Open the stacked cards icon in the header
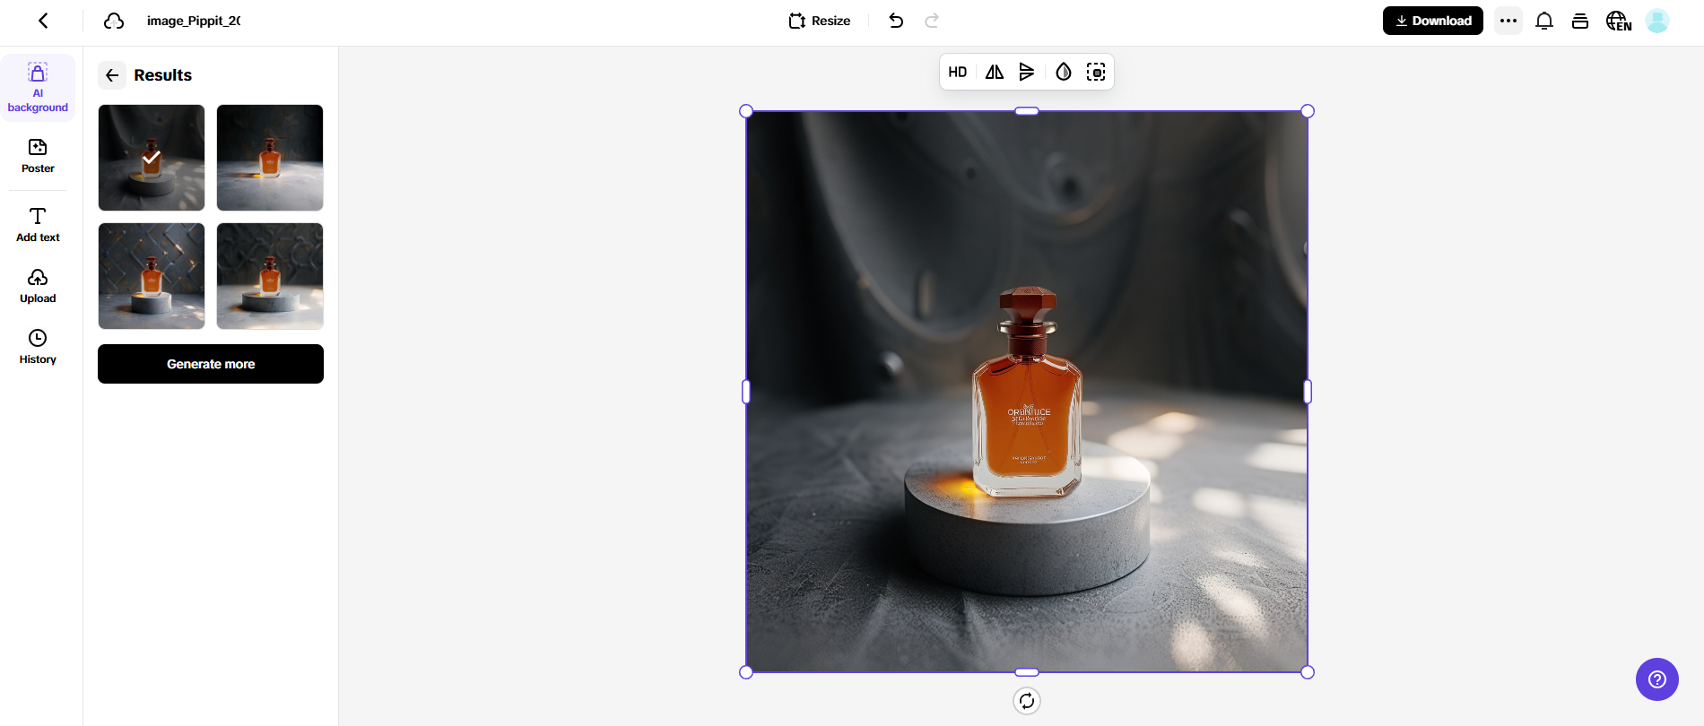Screen dimensions: 1704x726 (1580, 21)
